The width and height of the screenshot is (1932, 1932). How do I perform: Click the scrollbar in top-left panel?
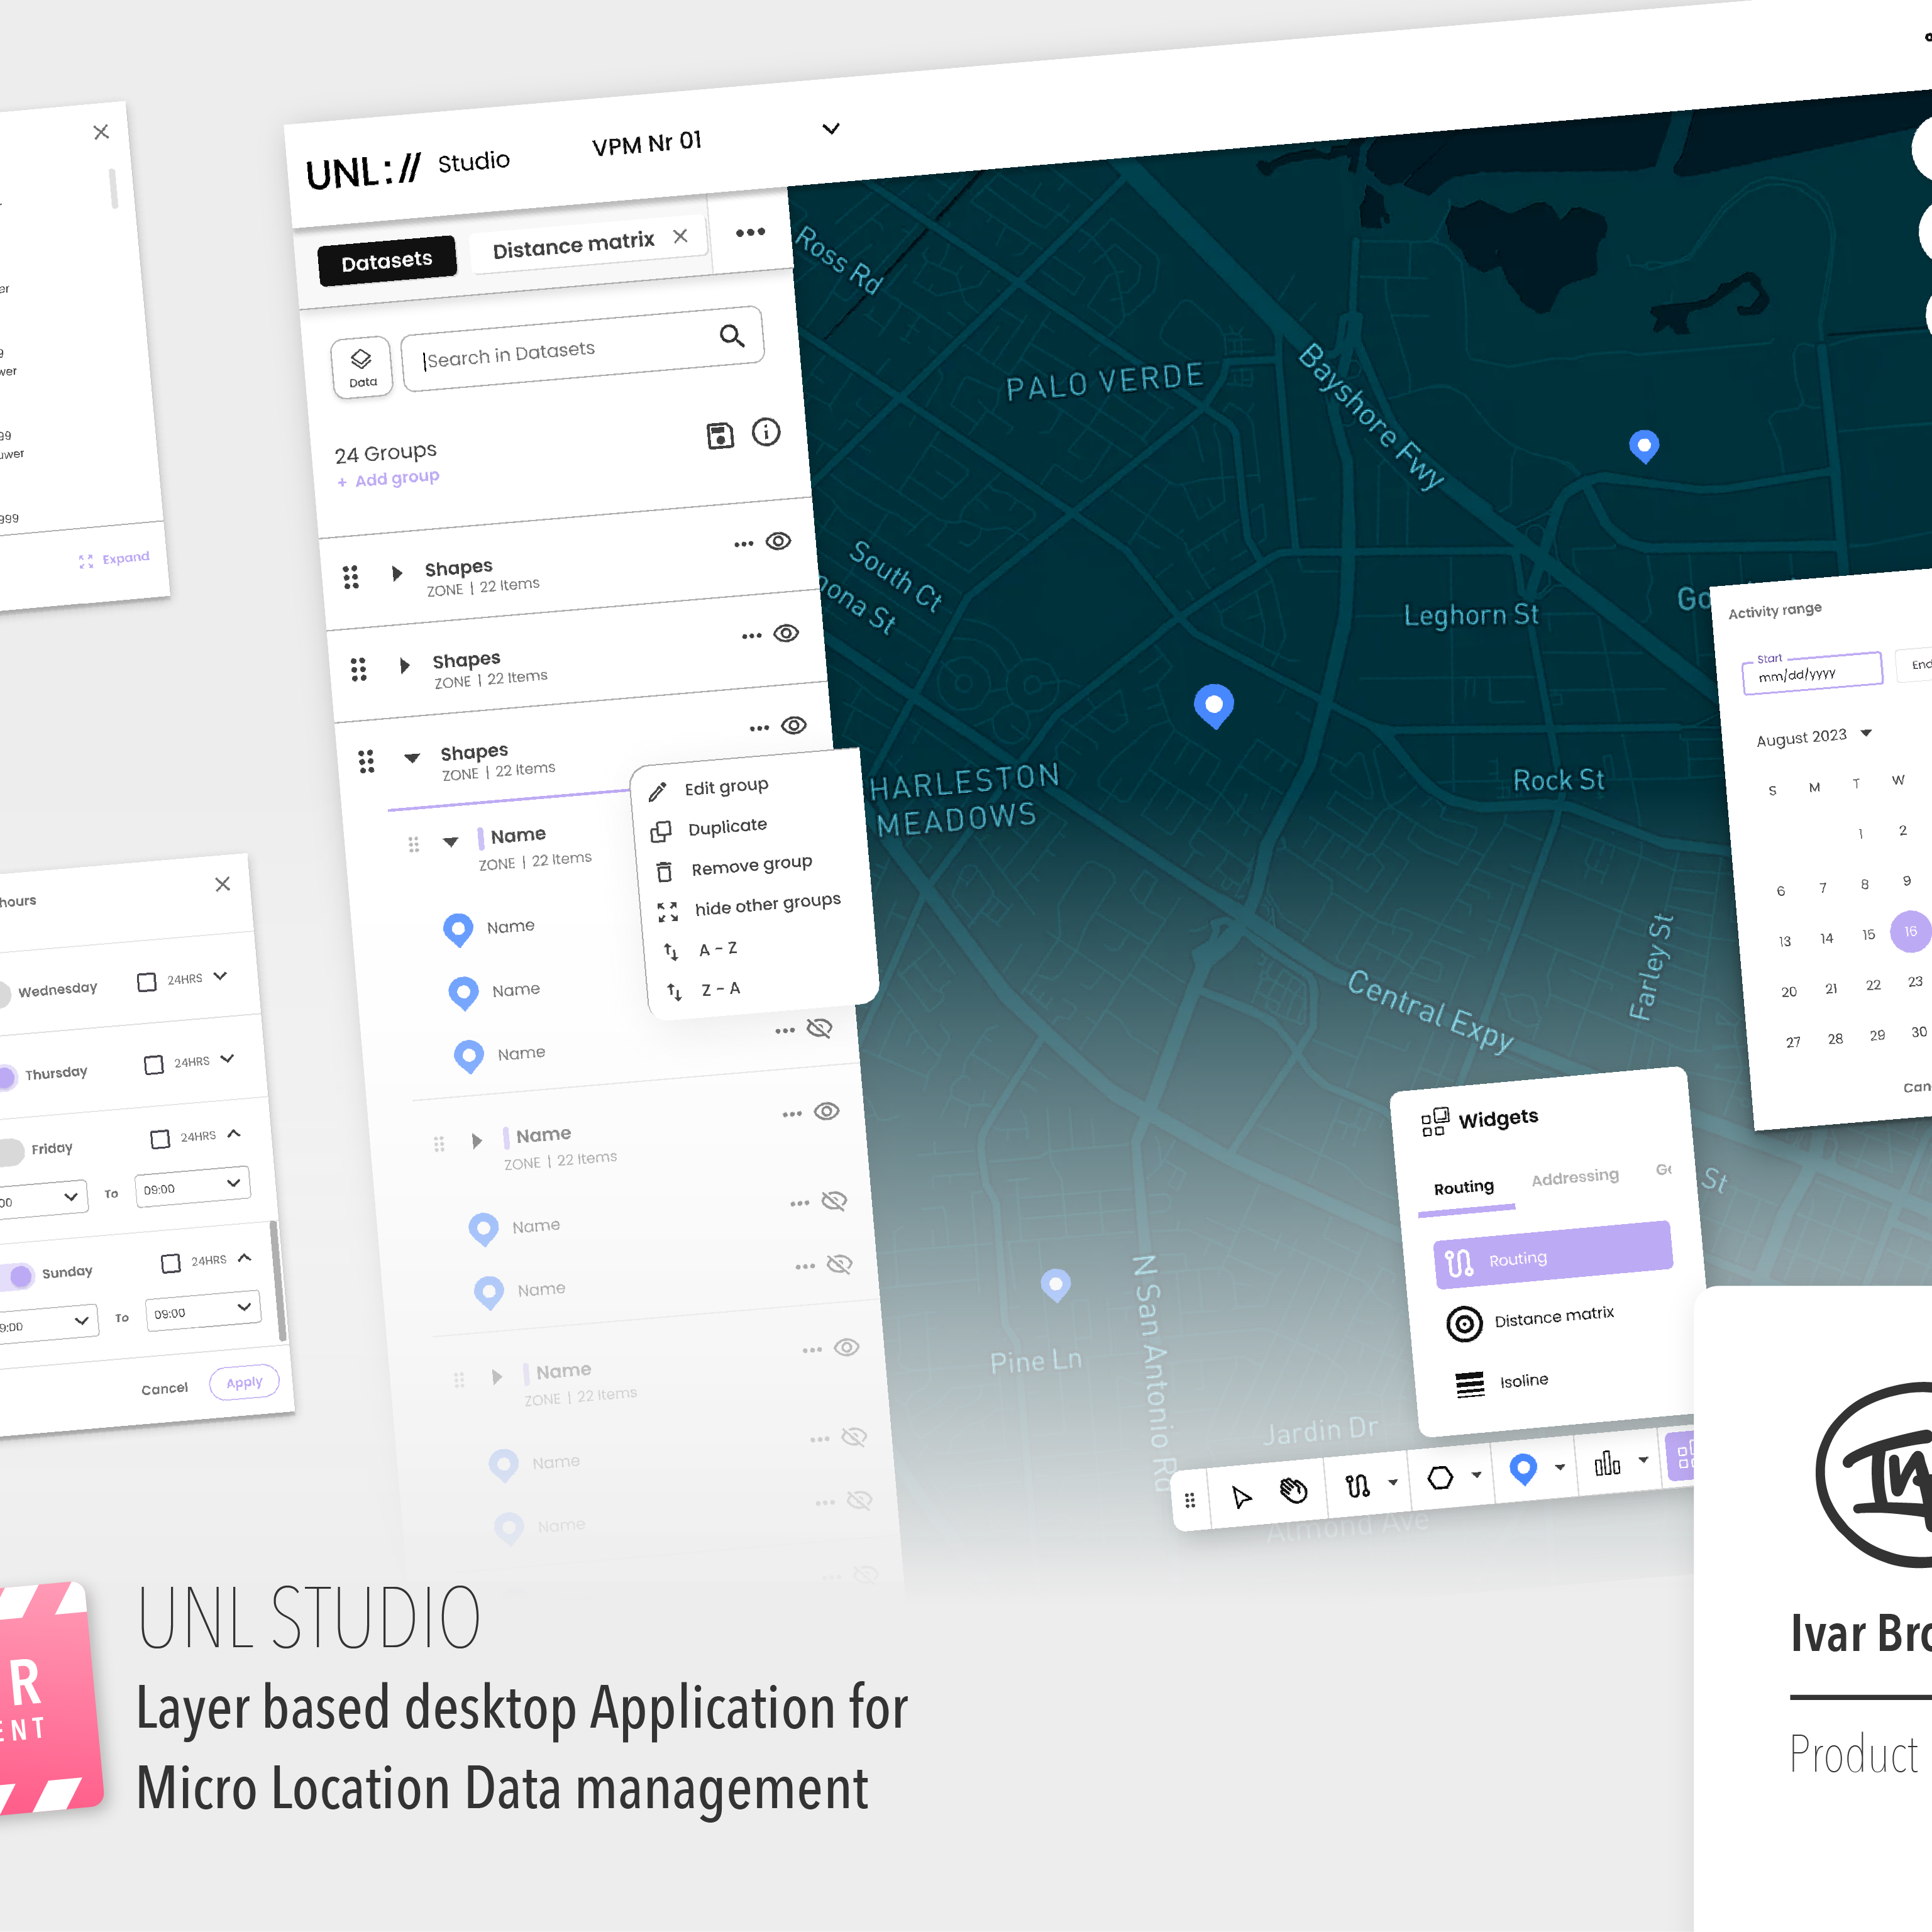[x=113, y=188]
